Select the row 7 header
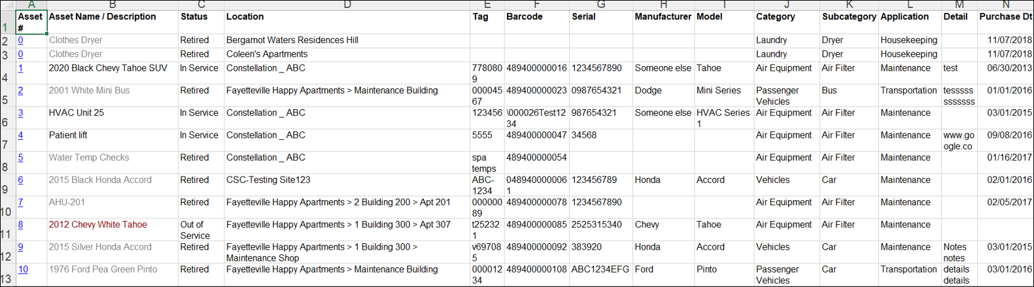Image resolution: width=1034 pixels, height=287 pixels. point(7,144)
